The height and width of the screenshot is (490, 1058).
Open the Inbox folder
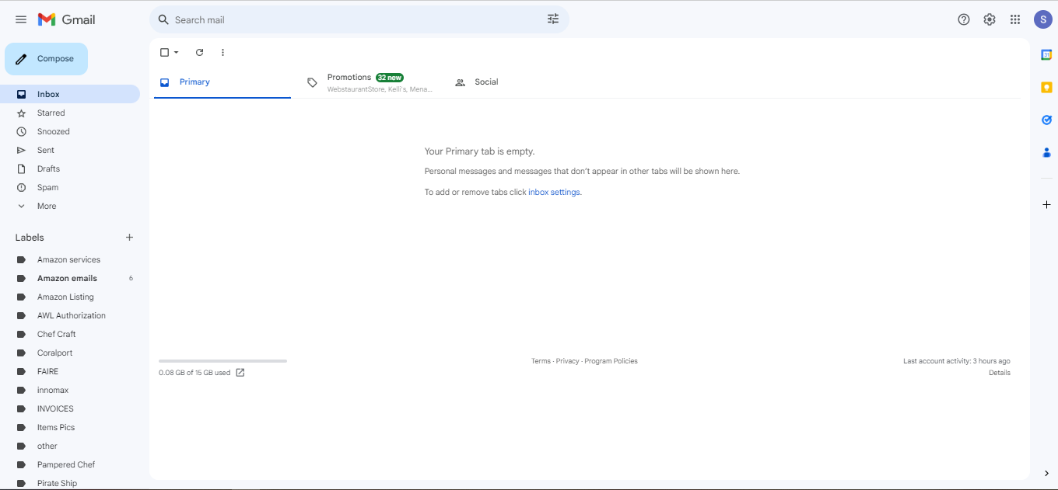point(70,94)
